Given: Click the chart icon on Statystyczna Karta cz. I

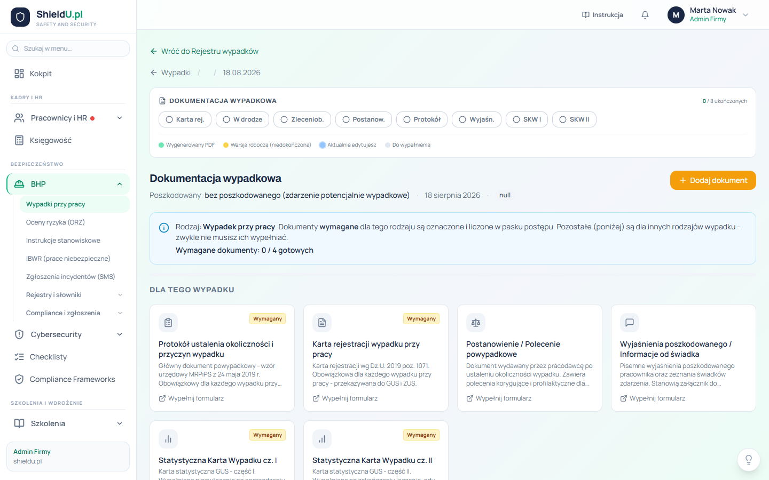Looking at the screenshot, I should pos(168,439).
